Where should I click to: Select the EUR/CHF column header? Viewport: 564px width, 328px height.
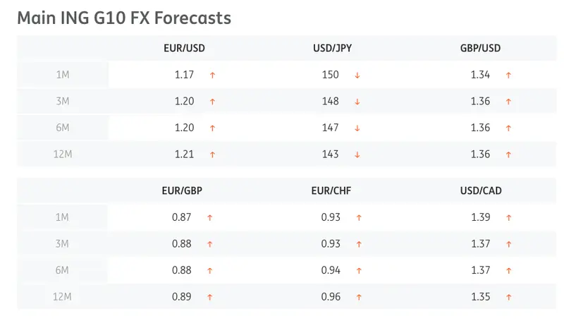[x=331, y=190]
